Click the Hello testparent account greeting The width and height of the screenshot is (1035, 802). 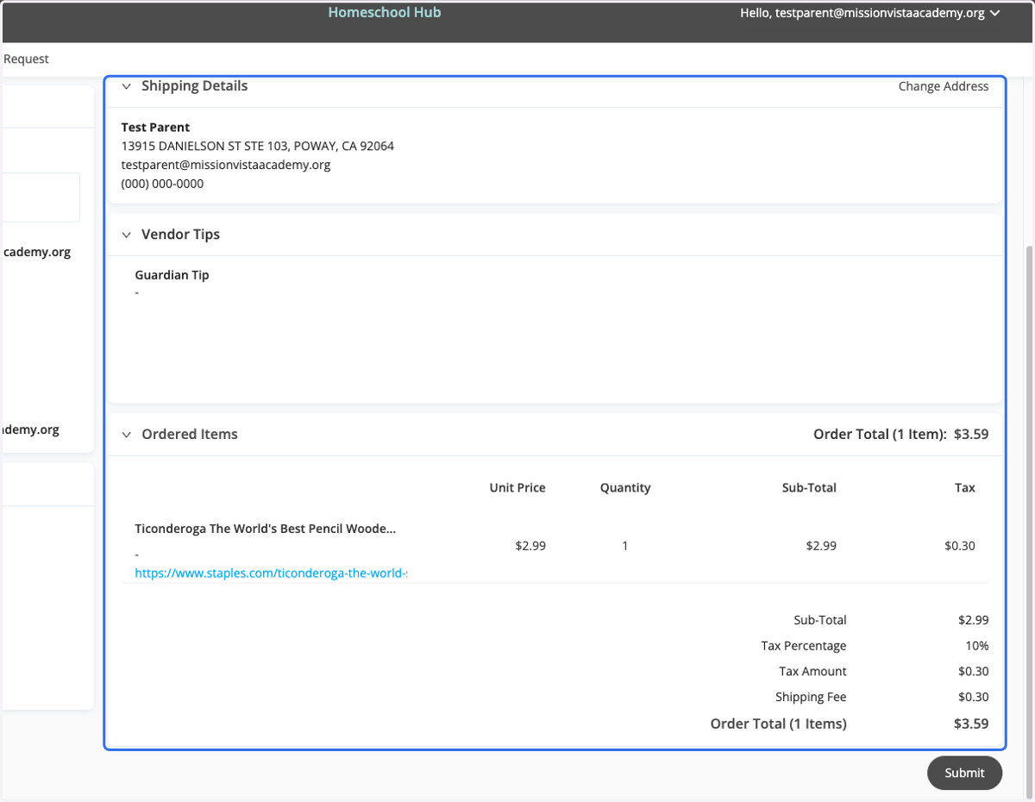point(862,13)
